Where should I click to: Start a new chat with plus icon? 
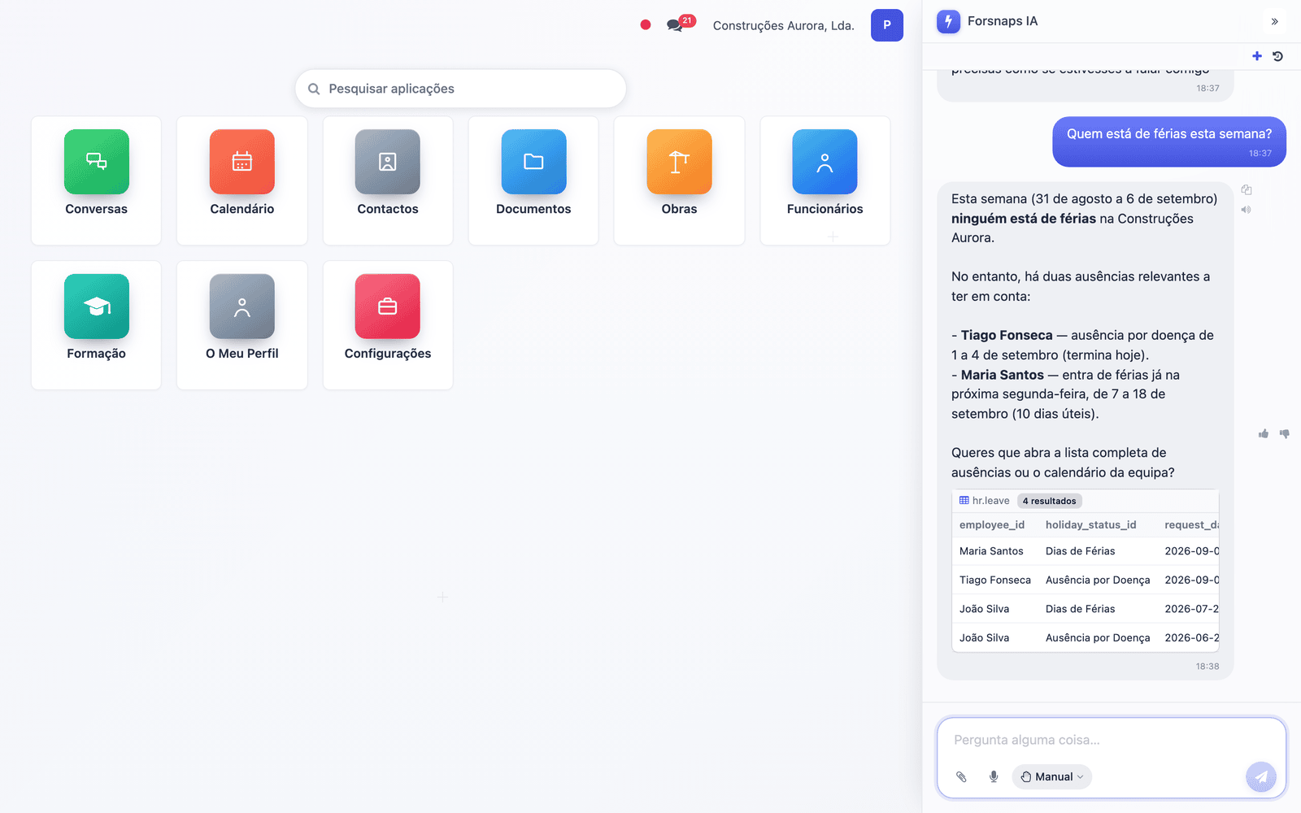pyautogui.click(x=1257, y=56)
